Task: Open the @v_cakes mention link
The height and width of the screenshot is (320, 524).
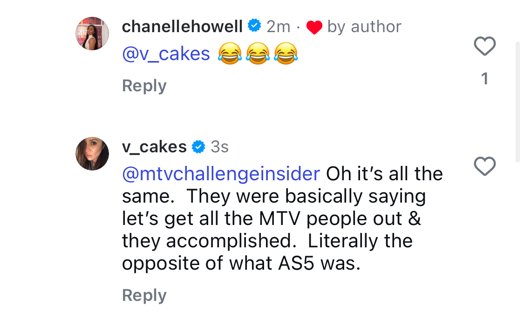Action: coord(166,54)
